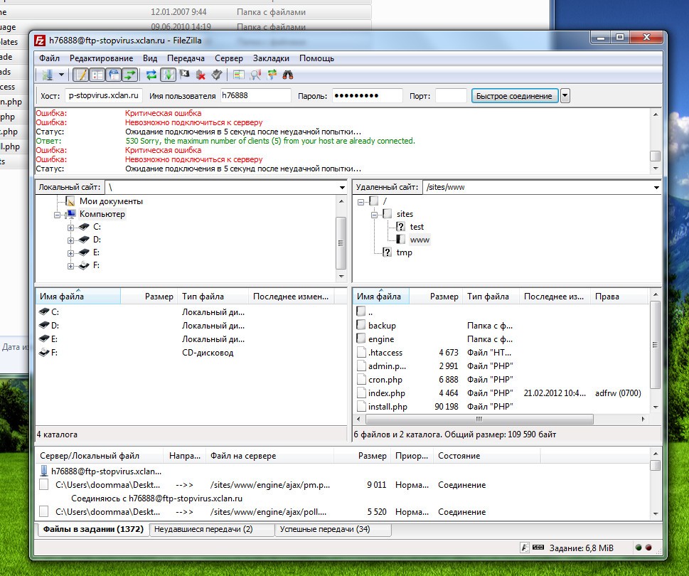
Task: Open the Передача menu
Action: [186, 58]
